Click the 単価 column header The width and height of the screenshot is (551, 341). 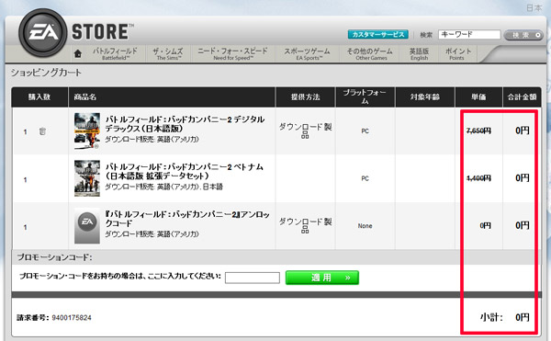pos(478,97)
